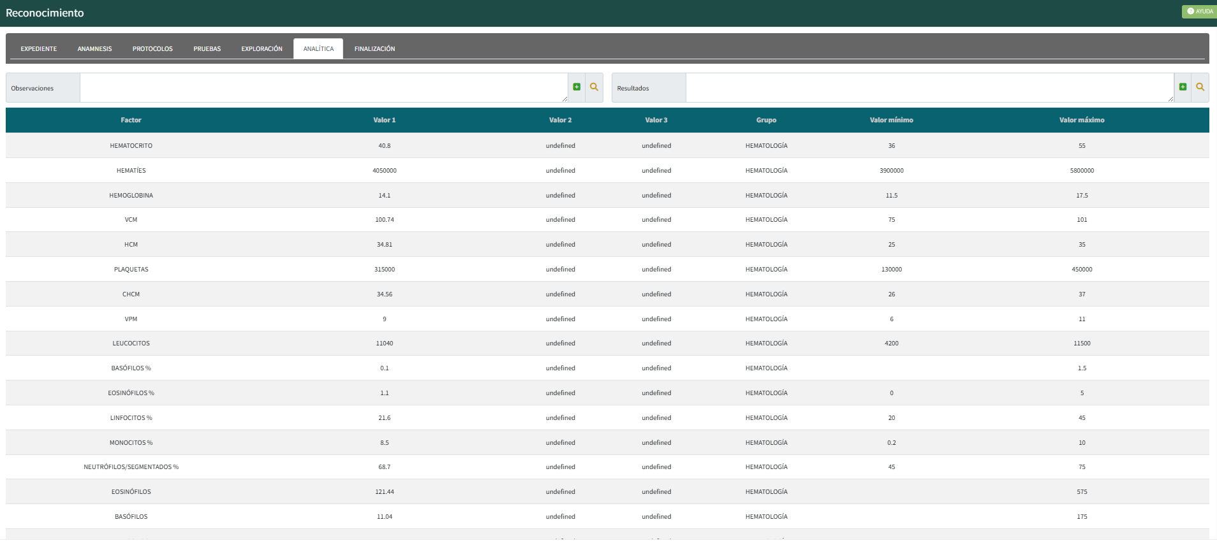Viewport: 1217px width, 543px height.
Task: Click the value 121.44 in the EOSINÓFILOS row
Action: tap(385, 492)
